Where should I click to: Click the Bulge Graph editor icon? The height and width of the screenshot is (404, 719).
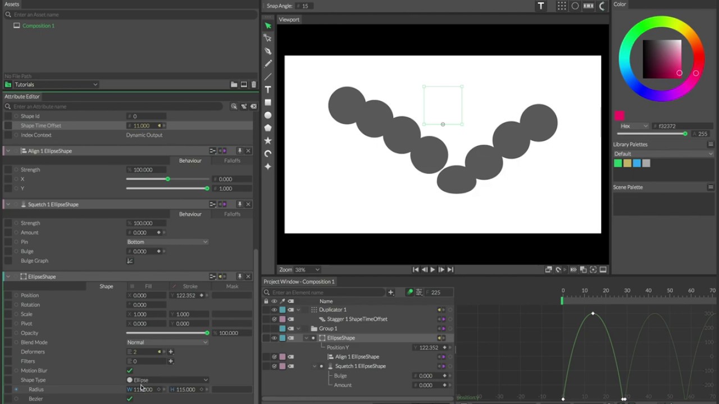(x=130, y=261)
